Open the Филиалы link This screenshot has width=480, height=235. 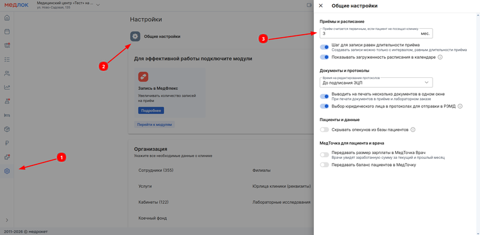[261, 170]
